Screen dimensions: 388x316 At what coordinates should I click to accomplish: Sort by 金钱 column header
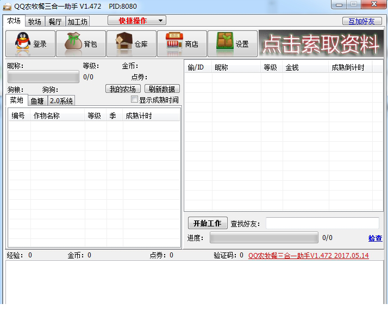pyautogui.click(x=305, y=67)
